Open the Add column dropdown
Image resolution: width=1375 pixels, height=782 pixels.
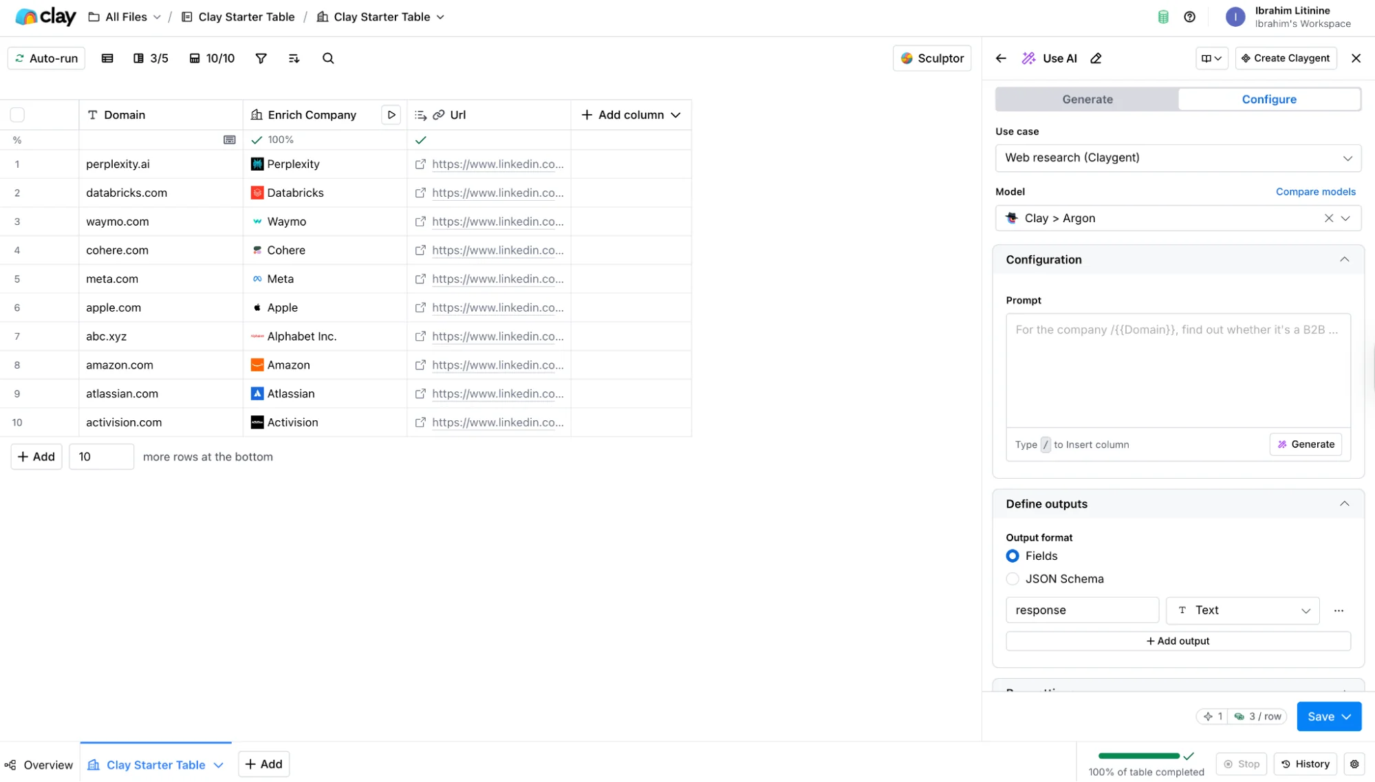[x=631, y=115]
